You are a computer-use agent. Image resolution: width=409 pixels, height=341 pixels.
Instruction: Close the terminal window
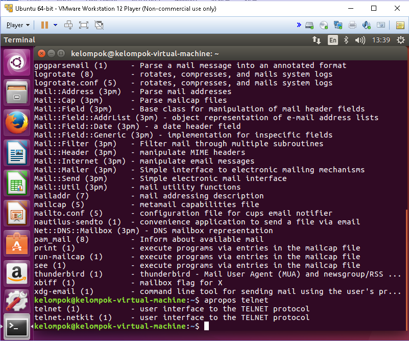point(41,54)
